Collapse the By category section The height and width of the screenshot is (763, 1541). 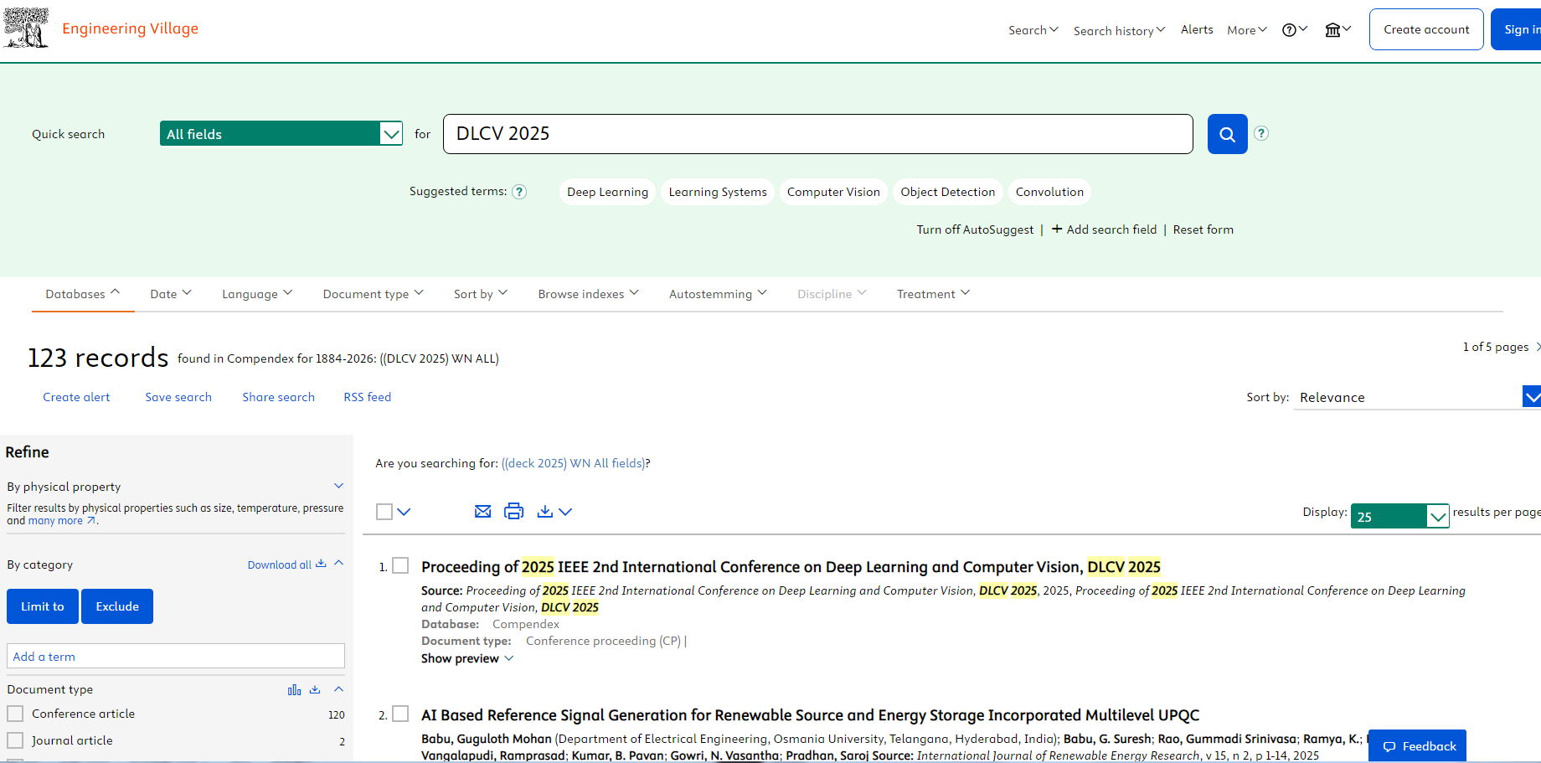(338, 563)
